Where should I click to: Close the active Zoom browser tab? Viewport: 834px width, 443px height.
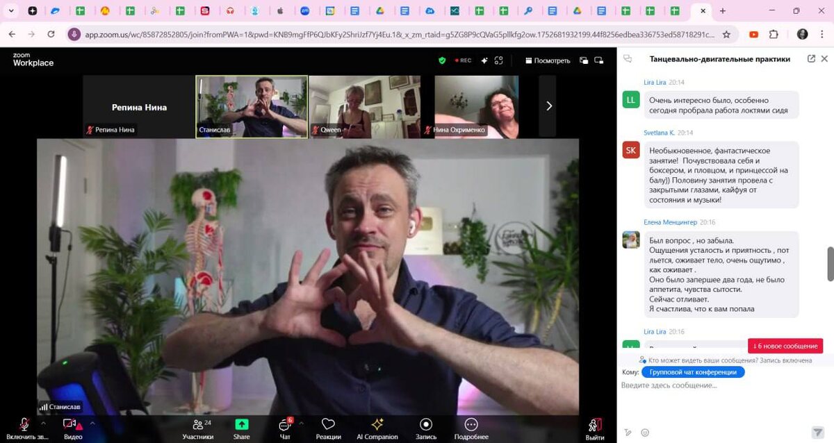(x=703, y=11)
